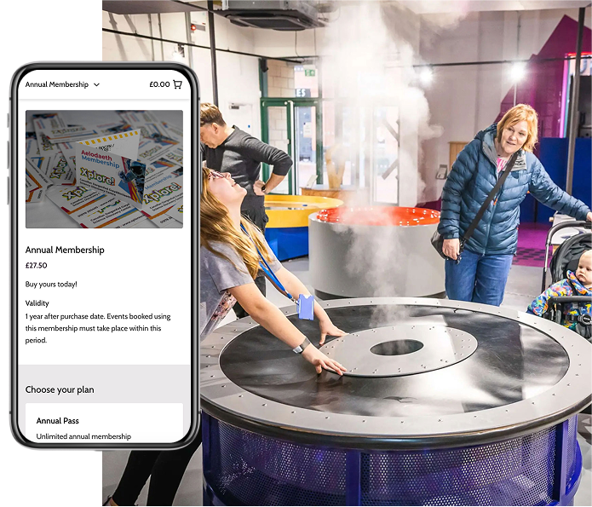
Task: Select the £27.50 price text
Action: 37,265
